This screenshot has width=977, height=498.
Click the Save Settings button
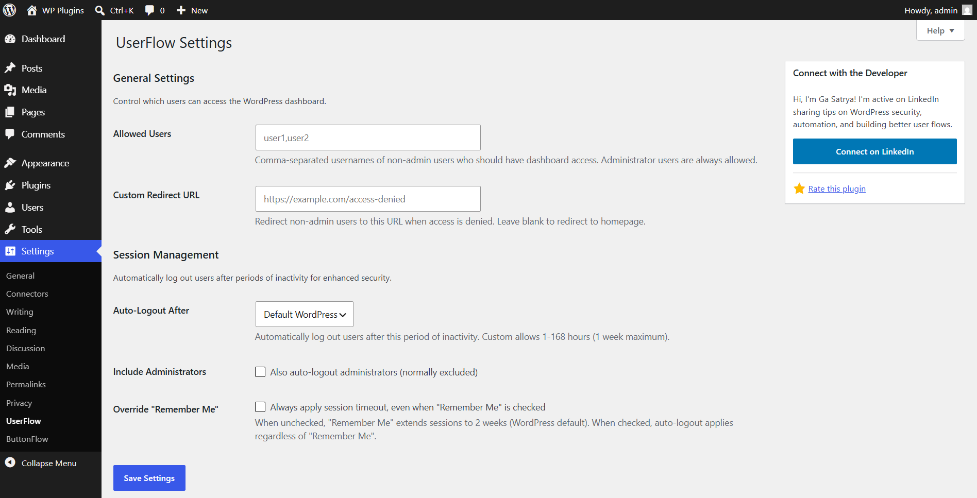click(149, 478)
